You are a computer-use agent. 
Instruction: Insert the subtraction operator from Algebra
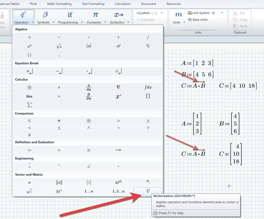coord(59,37)
